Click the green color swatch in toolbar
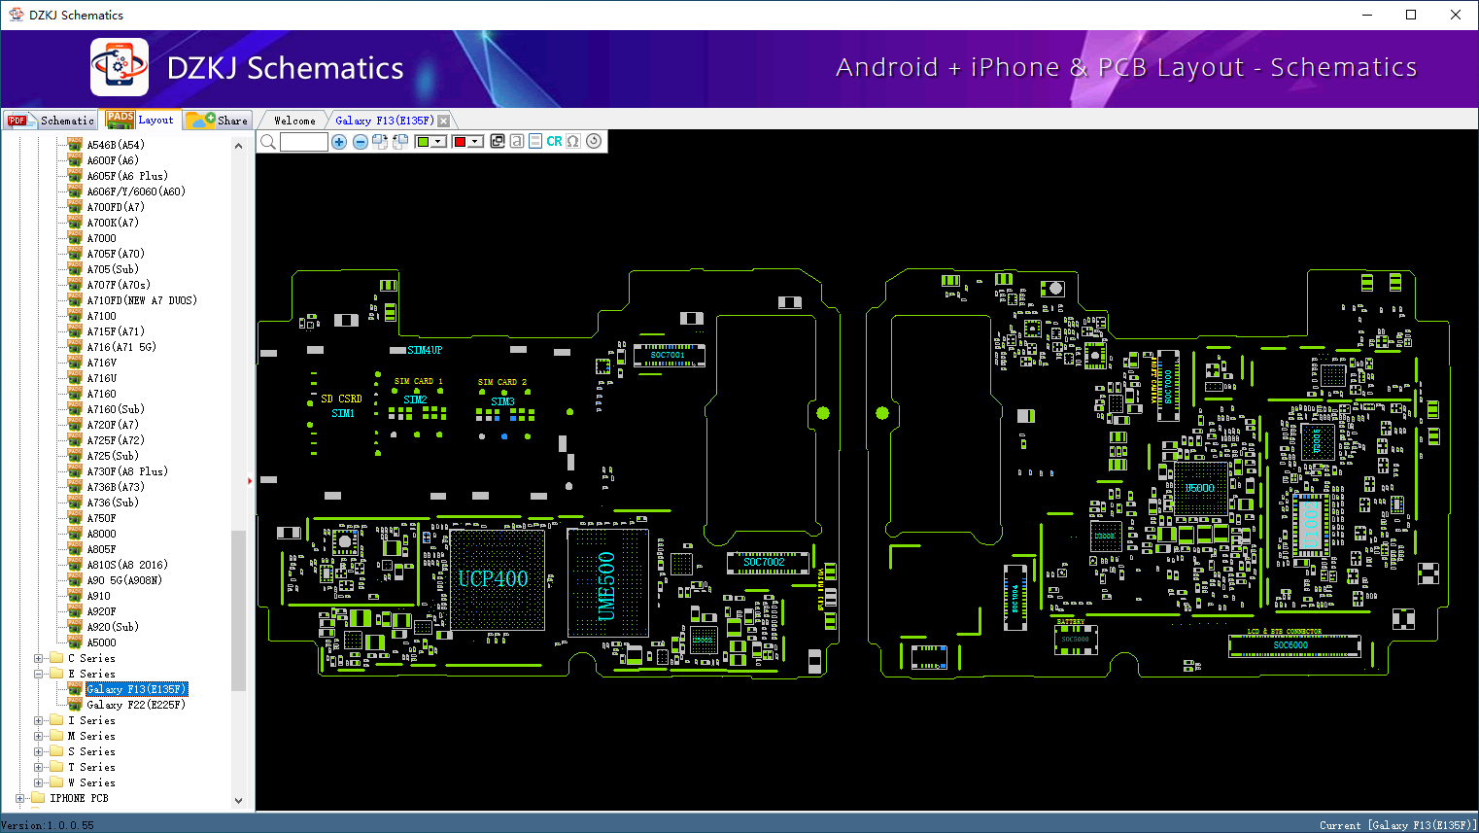The width and height of the screenshot is (1479, 833). (x=423, y=142)
